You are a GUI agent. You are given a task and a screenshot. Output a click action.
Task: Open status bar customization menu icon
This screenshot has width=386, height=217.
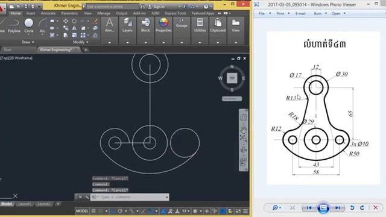click(245, 211)
